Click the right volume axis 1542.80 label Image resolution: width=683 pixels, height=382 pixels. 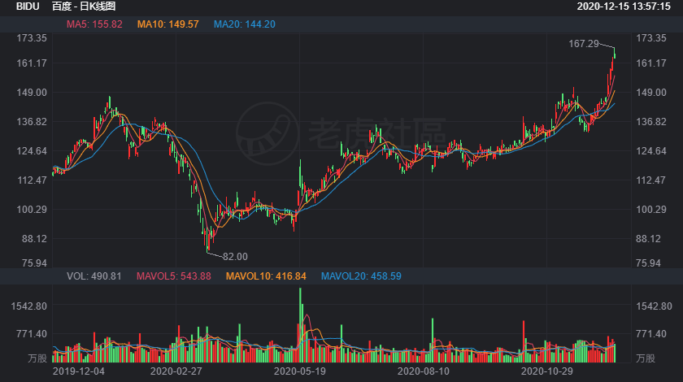point(655,306)
